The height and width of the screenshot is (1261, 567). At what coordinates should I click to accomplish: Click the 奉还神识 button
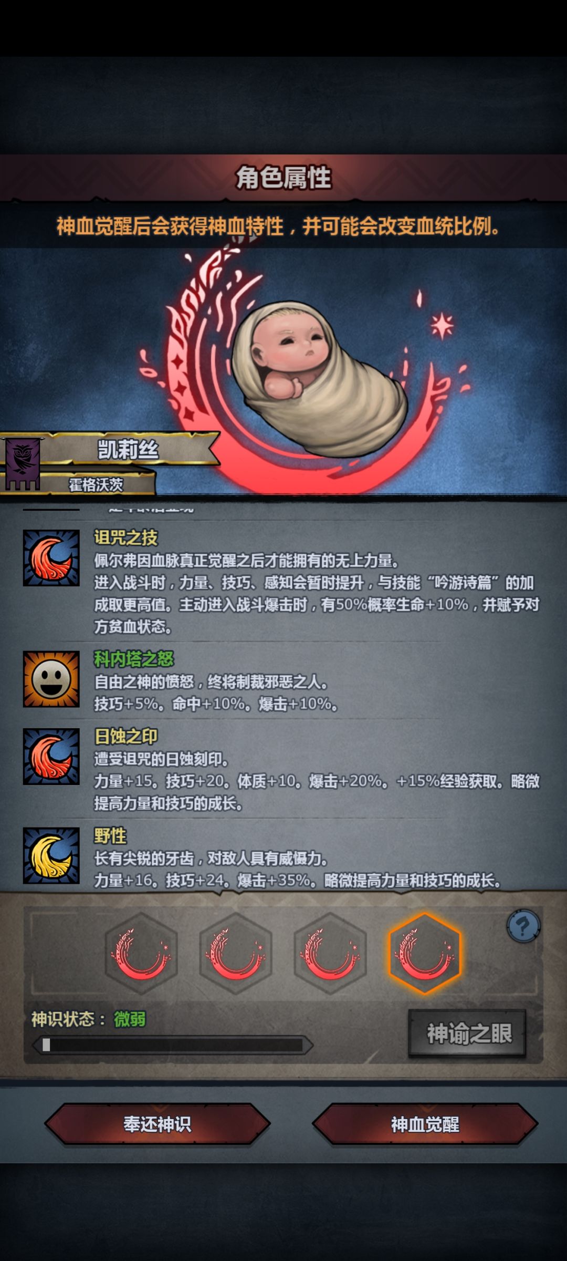coord(157,1124)
